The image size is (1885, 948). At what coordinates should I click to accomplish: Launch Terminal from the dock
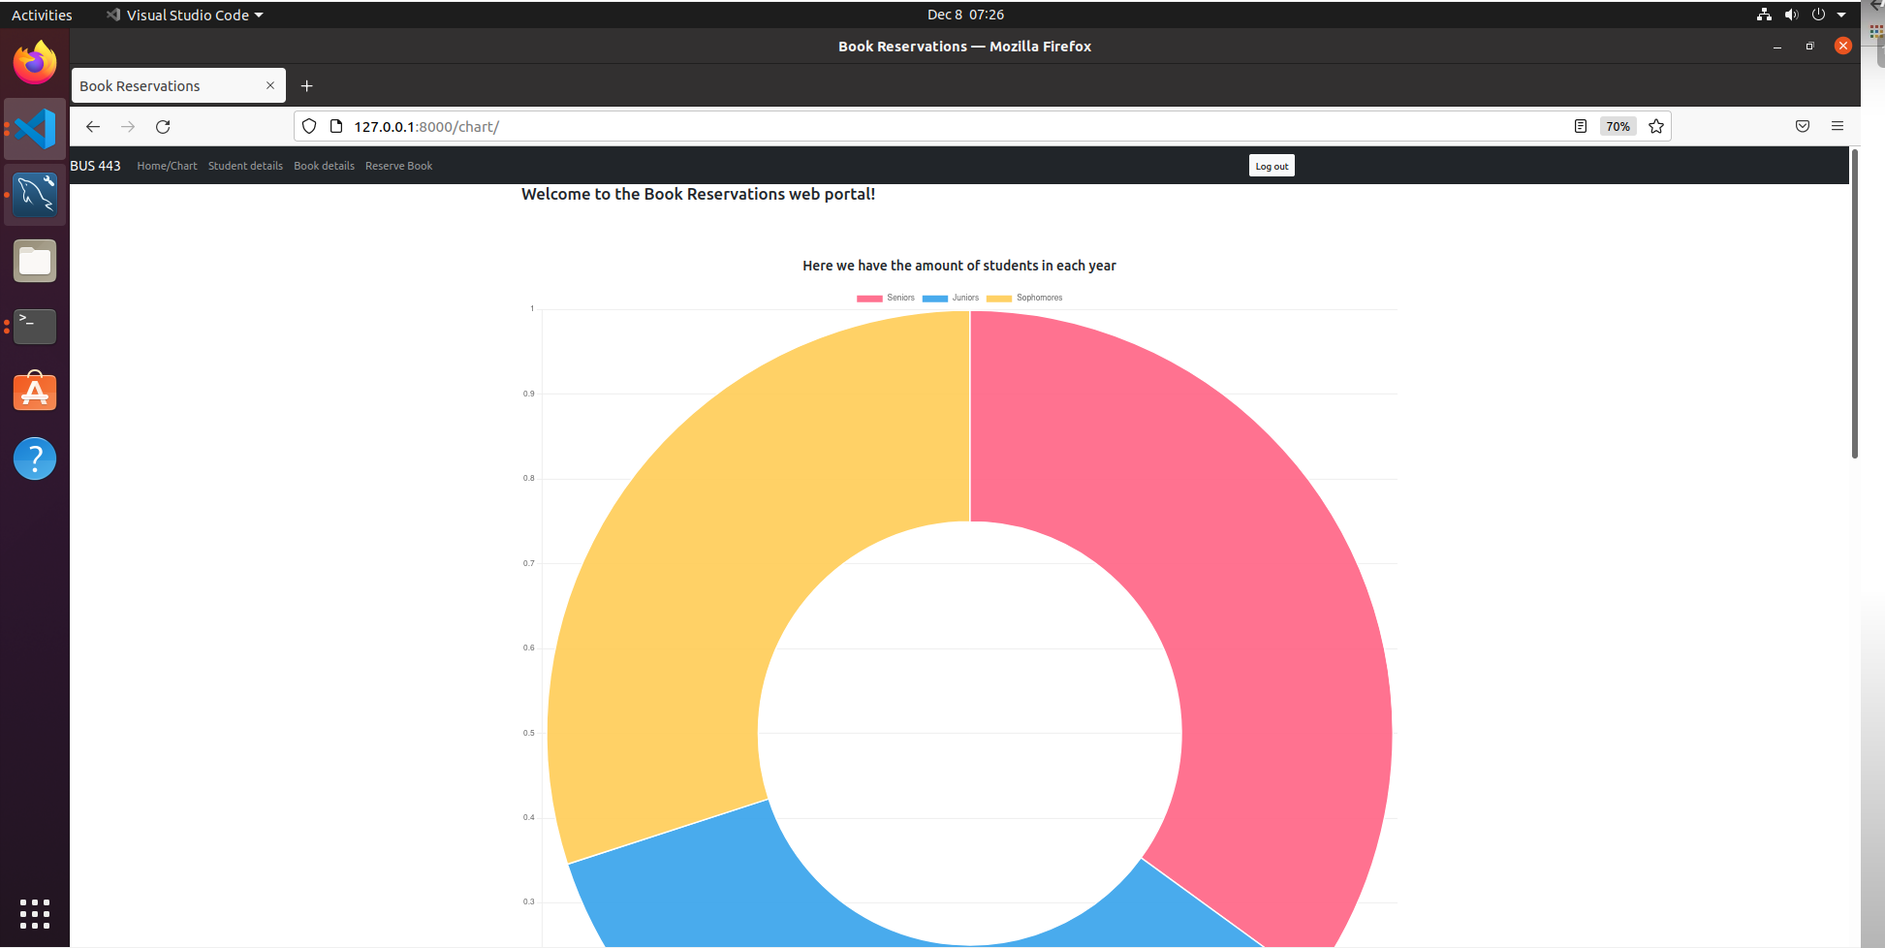[x=34, y=326]
